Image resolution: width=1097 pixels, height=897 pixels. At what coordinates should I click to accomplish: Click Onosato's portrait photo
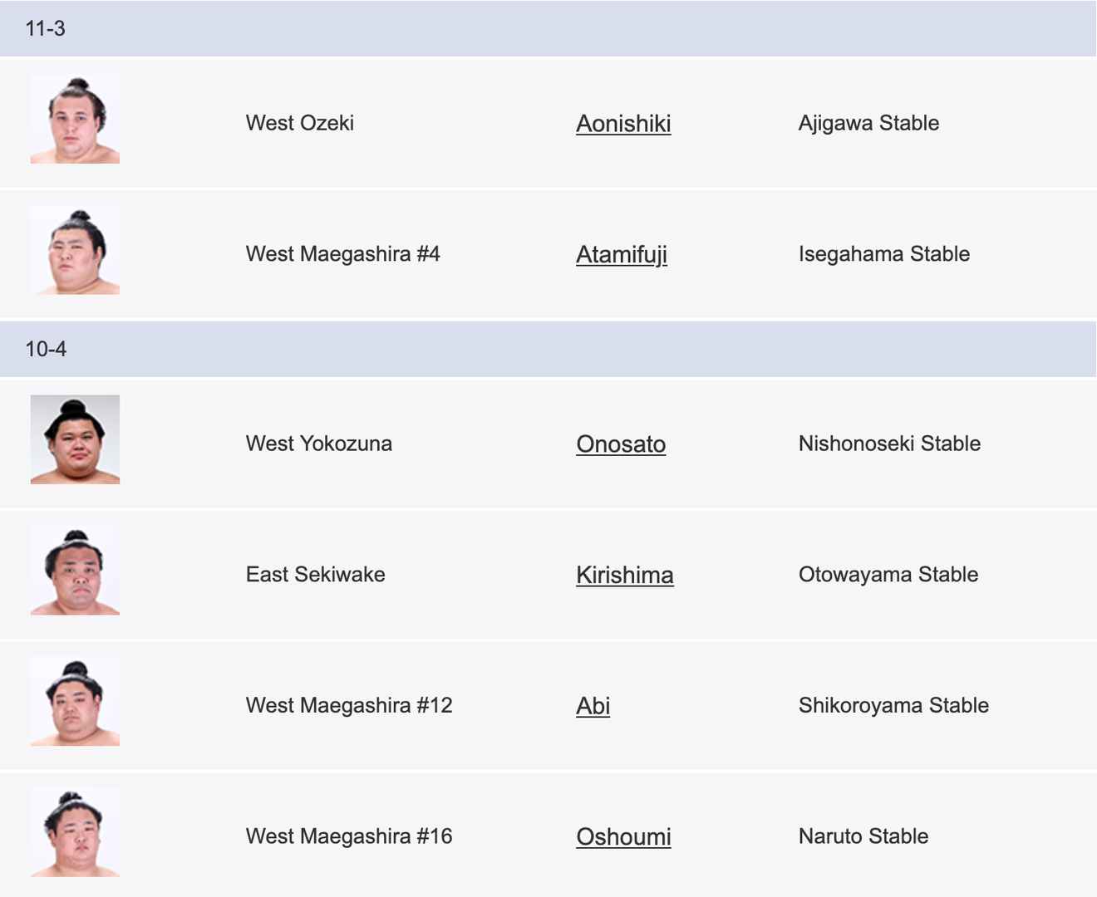pyautogui.click(x=75, y=439)
